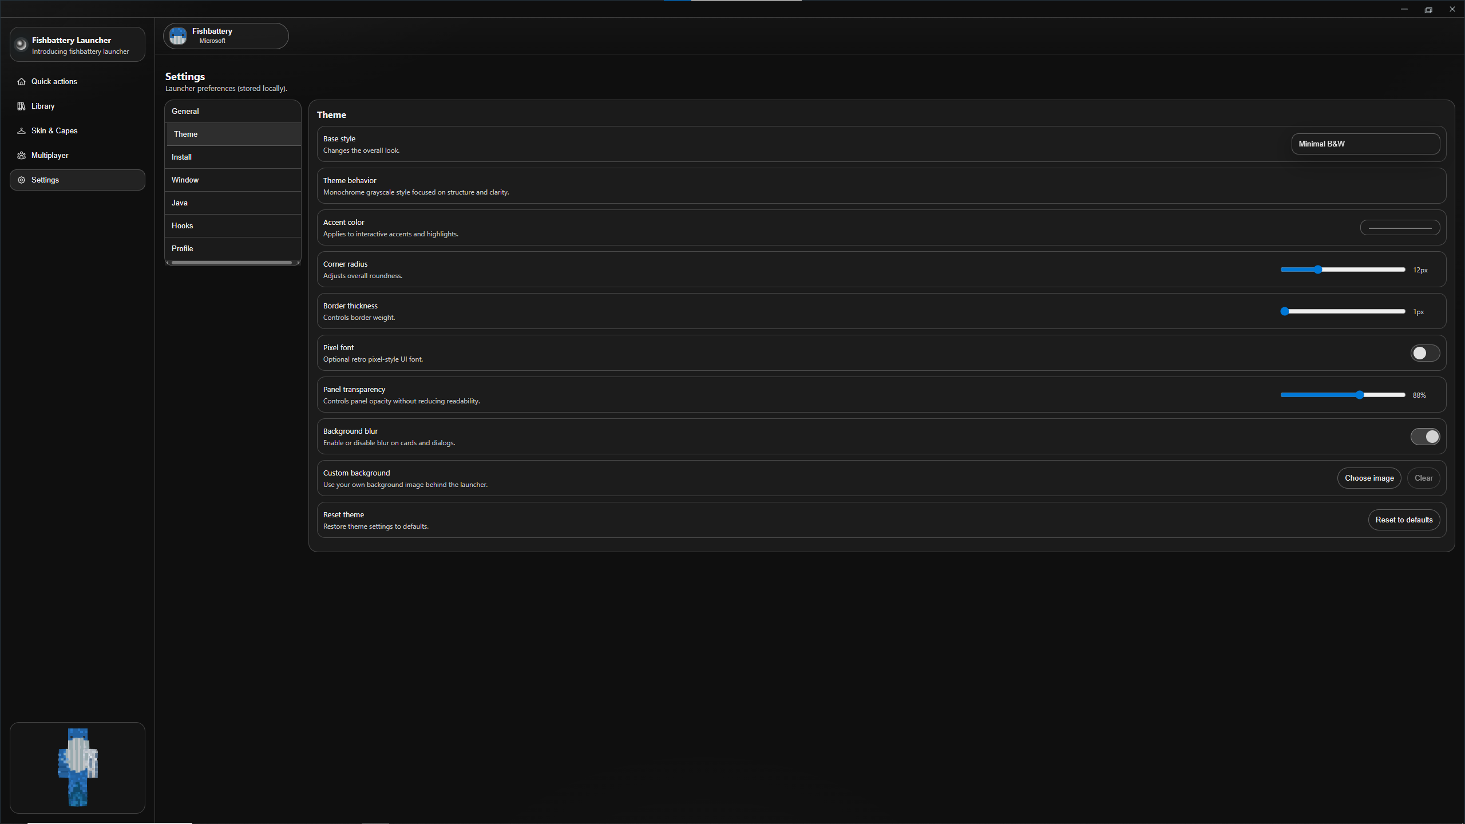Viewport: 1465px width, 824px height.
Task: Click the home icon next to Quick actions
Action: [21, 81]
